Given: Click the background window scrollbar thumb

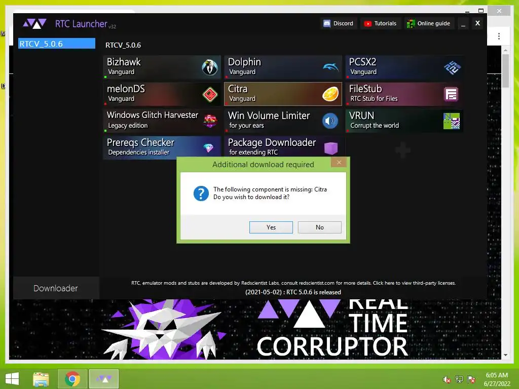Looking at the screenshot, I should (505, 71).
